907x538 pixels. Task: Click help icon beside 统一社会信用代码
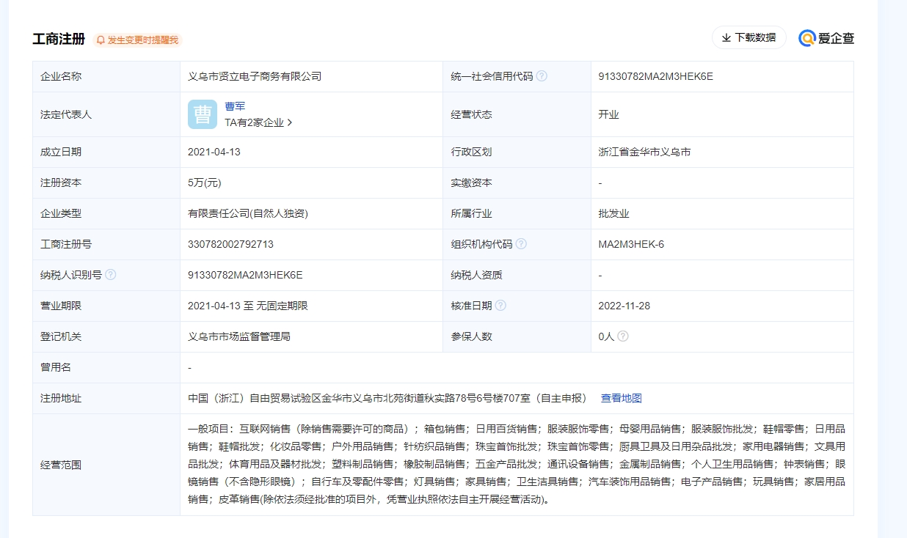542,76
